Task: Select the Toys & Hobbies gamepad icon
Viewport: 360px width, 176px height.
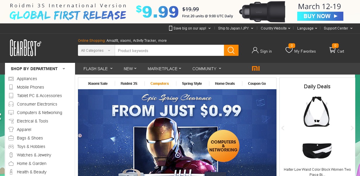Action: pyautogui.click(x=11, y=146)
